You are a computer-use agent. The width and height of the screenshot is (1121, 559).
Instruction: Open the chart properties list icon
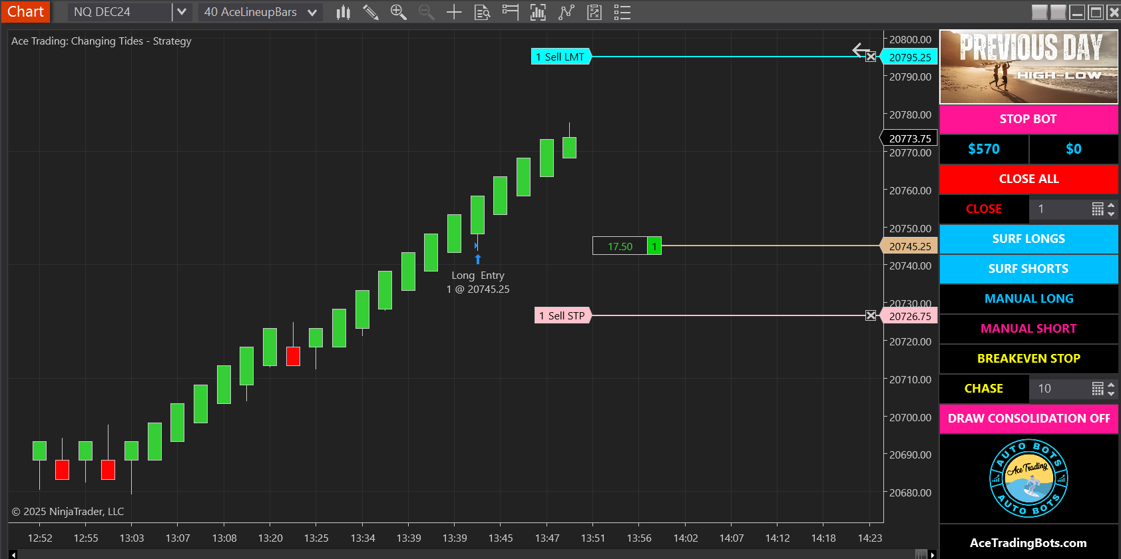pos(622,12)
